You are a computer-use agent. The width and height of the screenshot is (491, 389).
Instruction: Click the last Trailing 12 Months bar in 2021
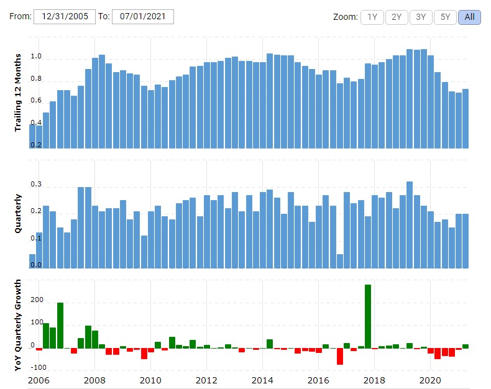coord(466,119)
